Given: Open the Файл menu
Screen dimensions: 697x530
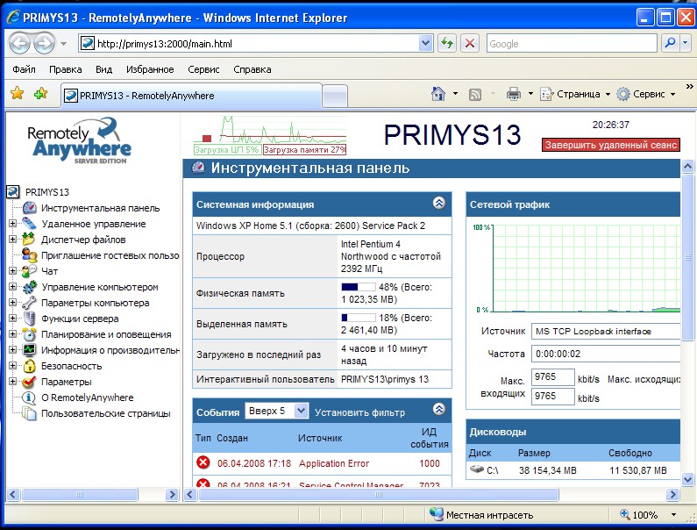Looking at the screenshot, I should click(24, 69).
